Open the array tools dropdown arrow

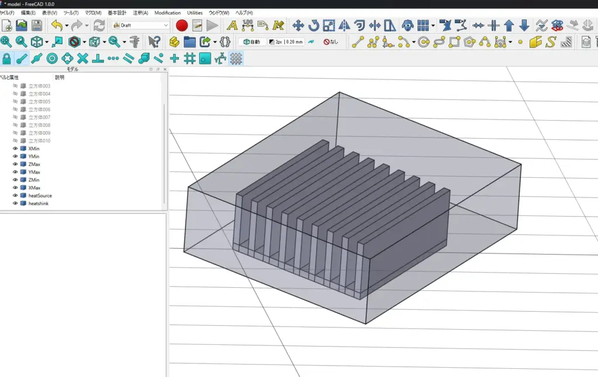click(x=433, y=26)
